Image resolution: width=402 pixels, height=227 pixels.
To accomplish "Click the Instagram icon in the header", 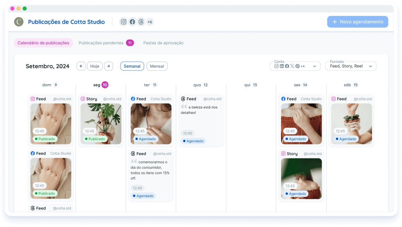I will [x=124, y=22].
